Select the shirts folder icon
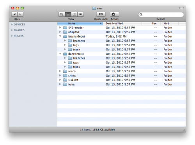 (x=65, y=75)
